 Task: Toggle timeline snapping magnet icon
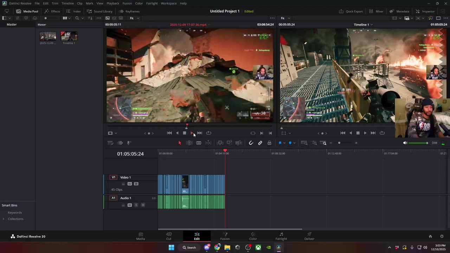click(251, 143)
